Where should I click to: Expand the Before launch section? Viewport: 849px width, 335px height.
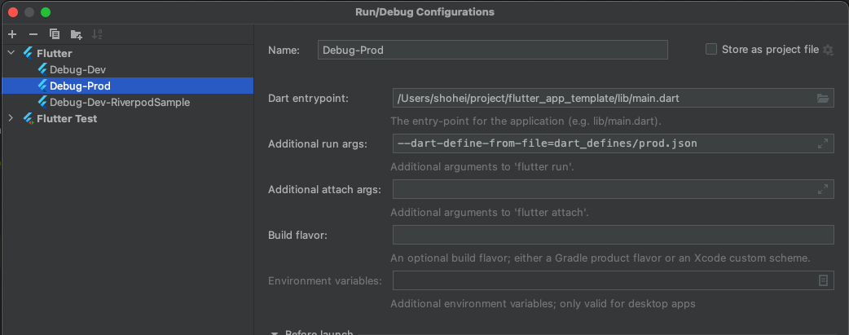pos(275,333)
